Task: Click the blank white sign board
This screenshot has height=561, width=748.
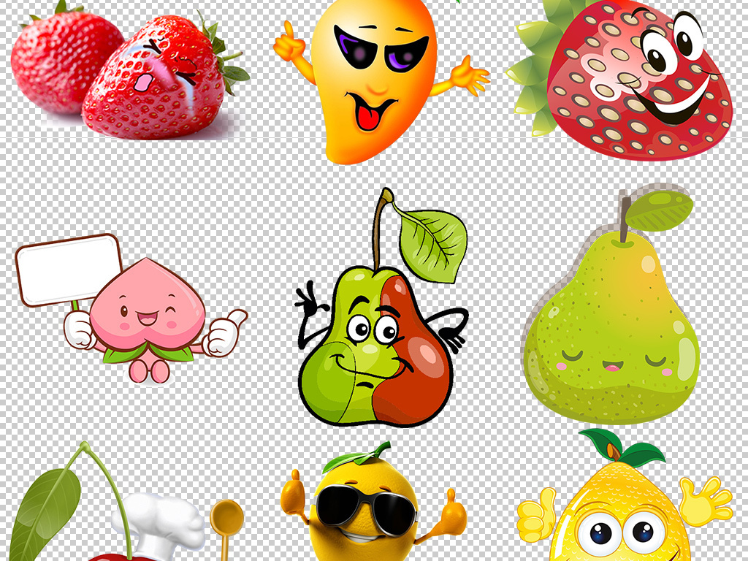Action: tap(68, 270)
